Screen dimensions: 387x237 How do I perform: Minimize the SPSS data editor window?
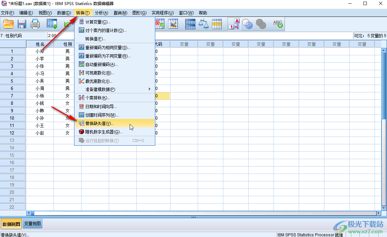(x=350, y=3)
